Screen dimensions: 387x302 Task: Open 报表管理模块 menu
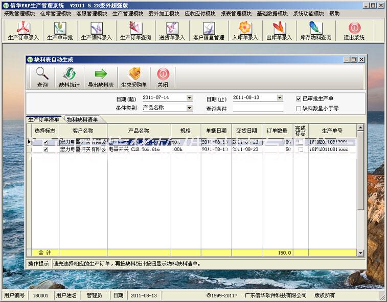coord(236,14)
